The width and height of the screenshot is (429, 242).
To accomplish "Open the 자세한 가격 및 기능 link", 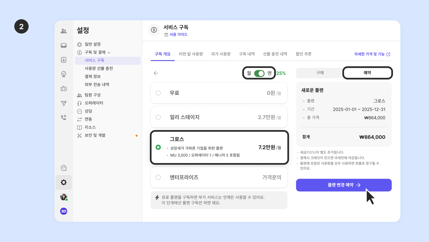I will click(x=372, y=54).
